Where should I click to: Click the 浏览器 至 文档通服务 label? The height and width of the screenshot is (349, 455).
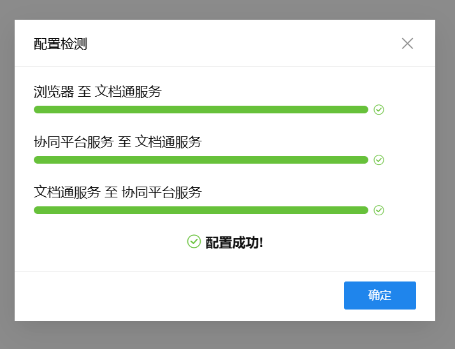click(x=97, y=92)
